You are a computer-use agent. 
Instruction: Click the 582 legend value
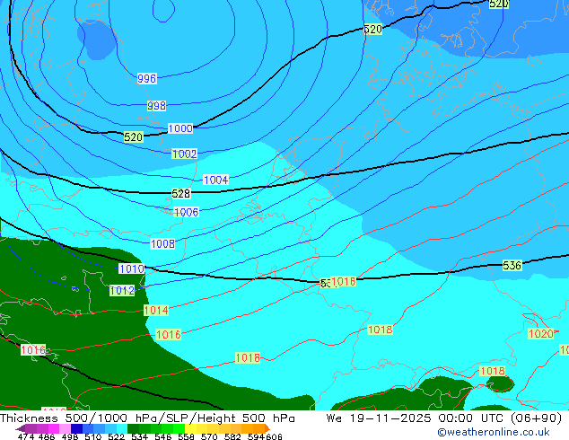[232, 436]
